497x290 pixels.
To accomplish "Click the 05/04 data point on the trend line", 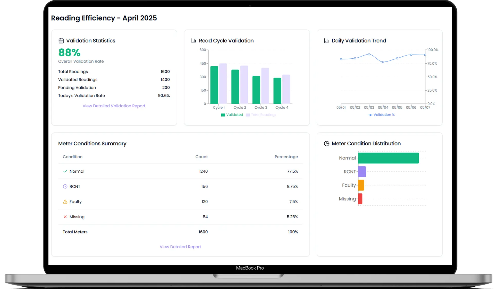I will point(383,62).
